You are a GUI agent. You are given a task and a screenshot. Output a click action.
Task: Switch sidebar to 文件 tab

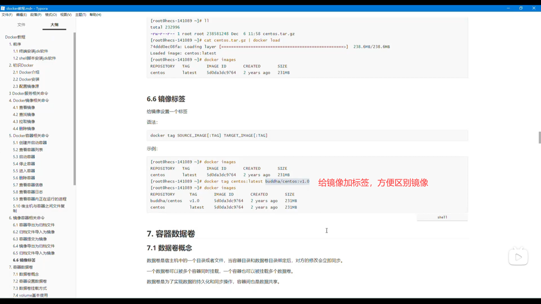point(21,25)
